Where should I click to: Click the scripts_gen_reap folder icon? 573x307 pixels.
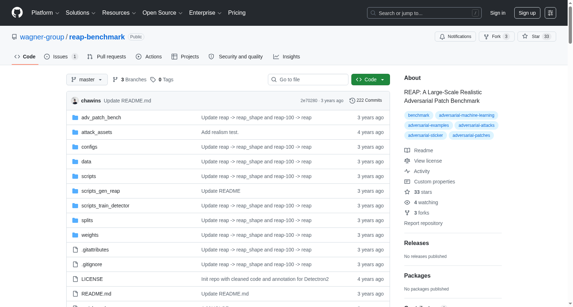click(75, 191)
